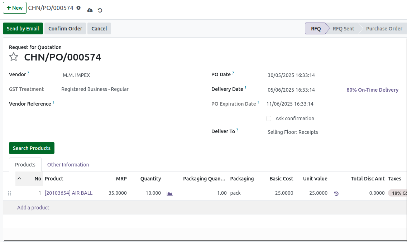This screenshot has width=407, height=242.
Task: Sort by the MRP column header
Action: pos(121,178)
